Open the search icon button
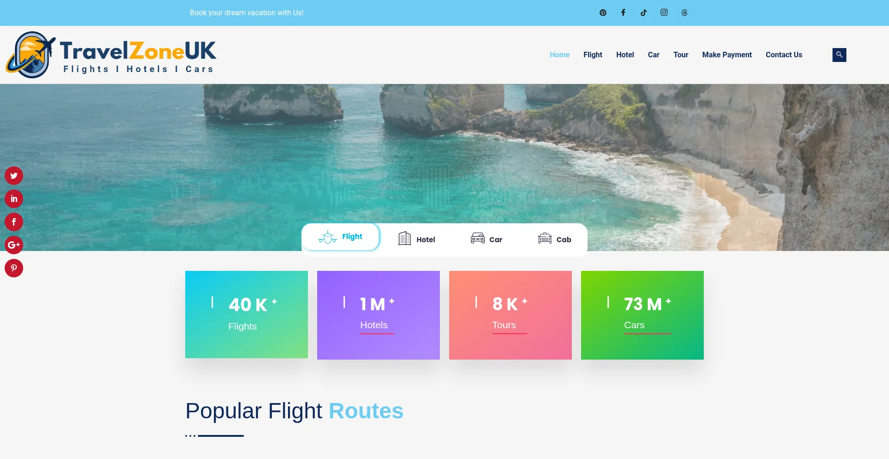This screenshot has height=459, width=889. [x=839, y=55]
